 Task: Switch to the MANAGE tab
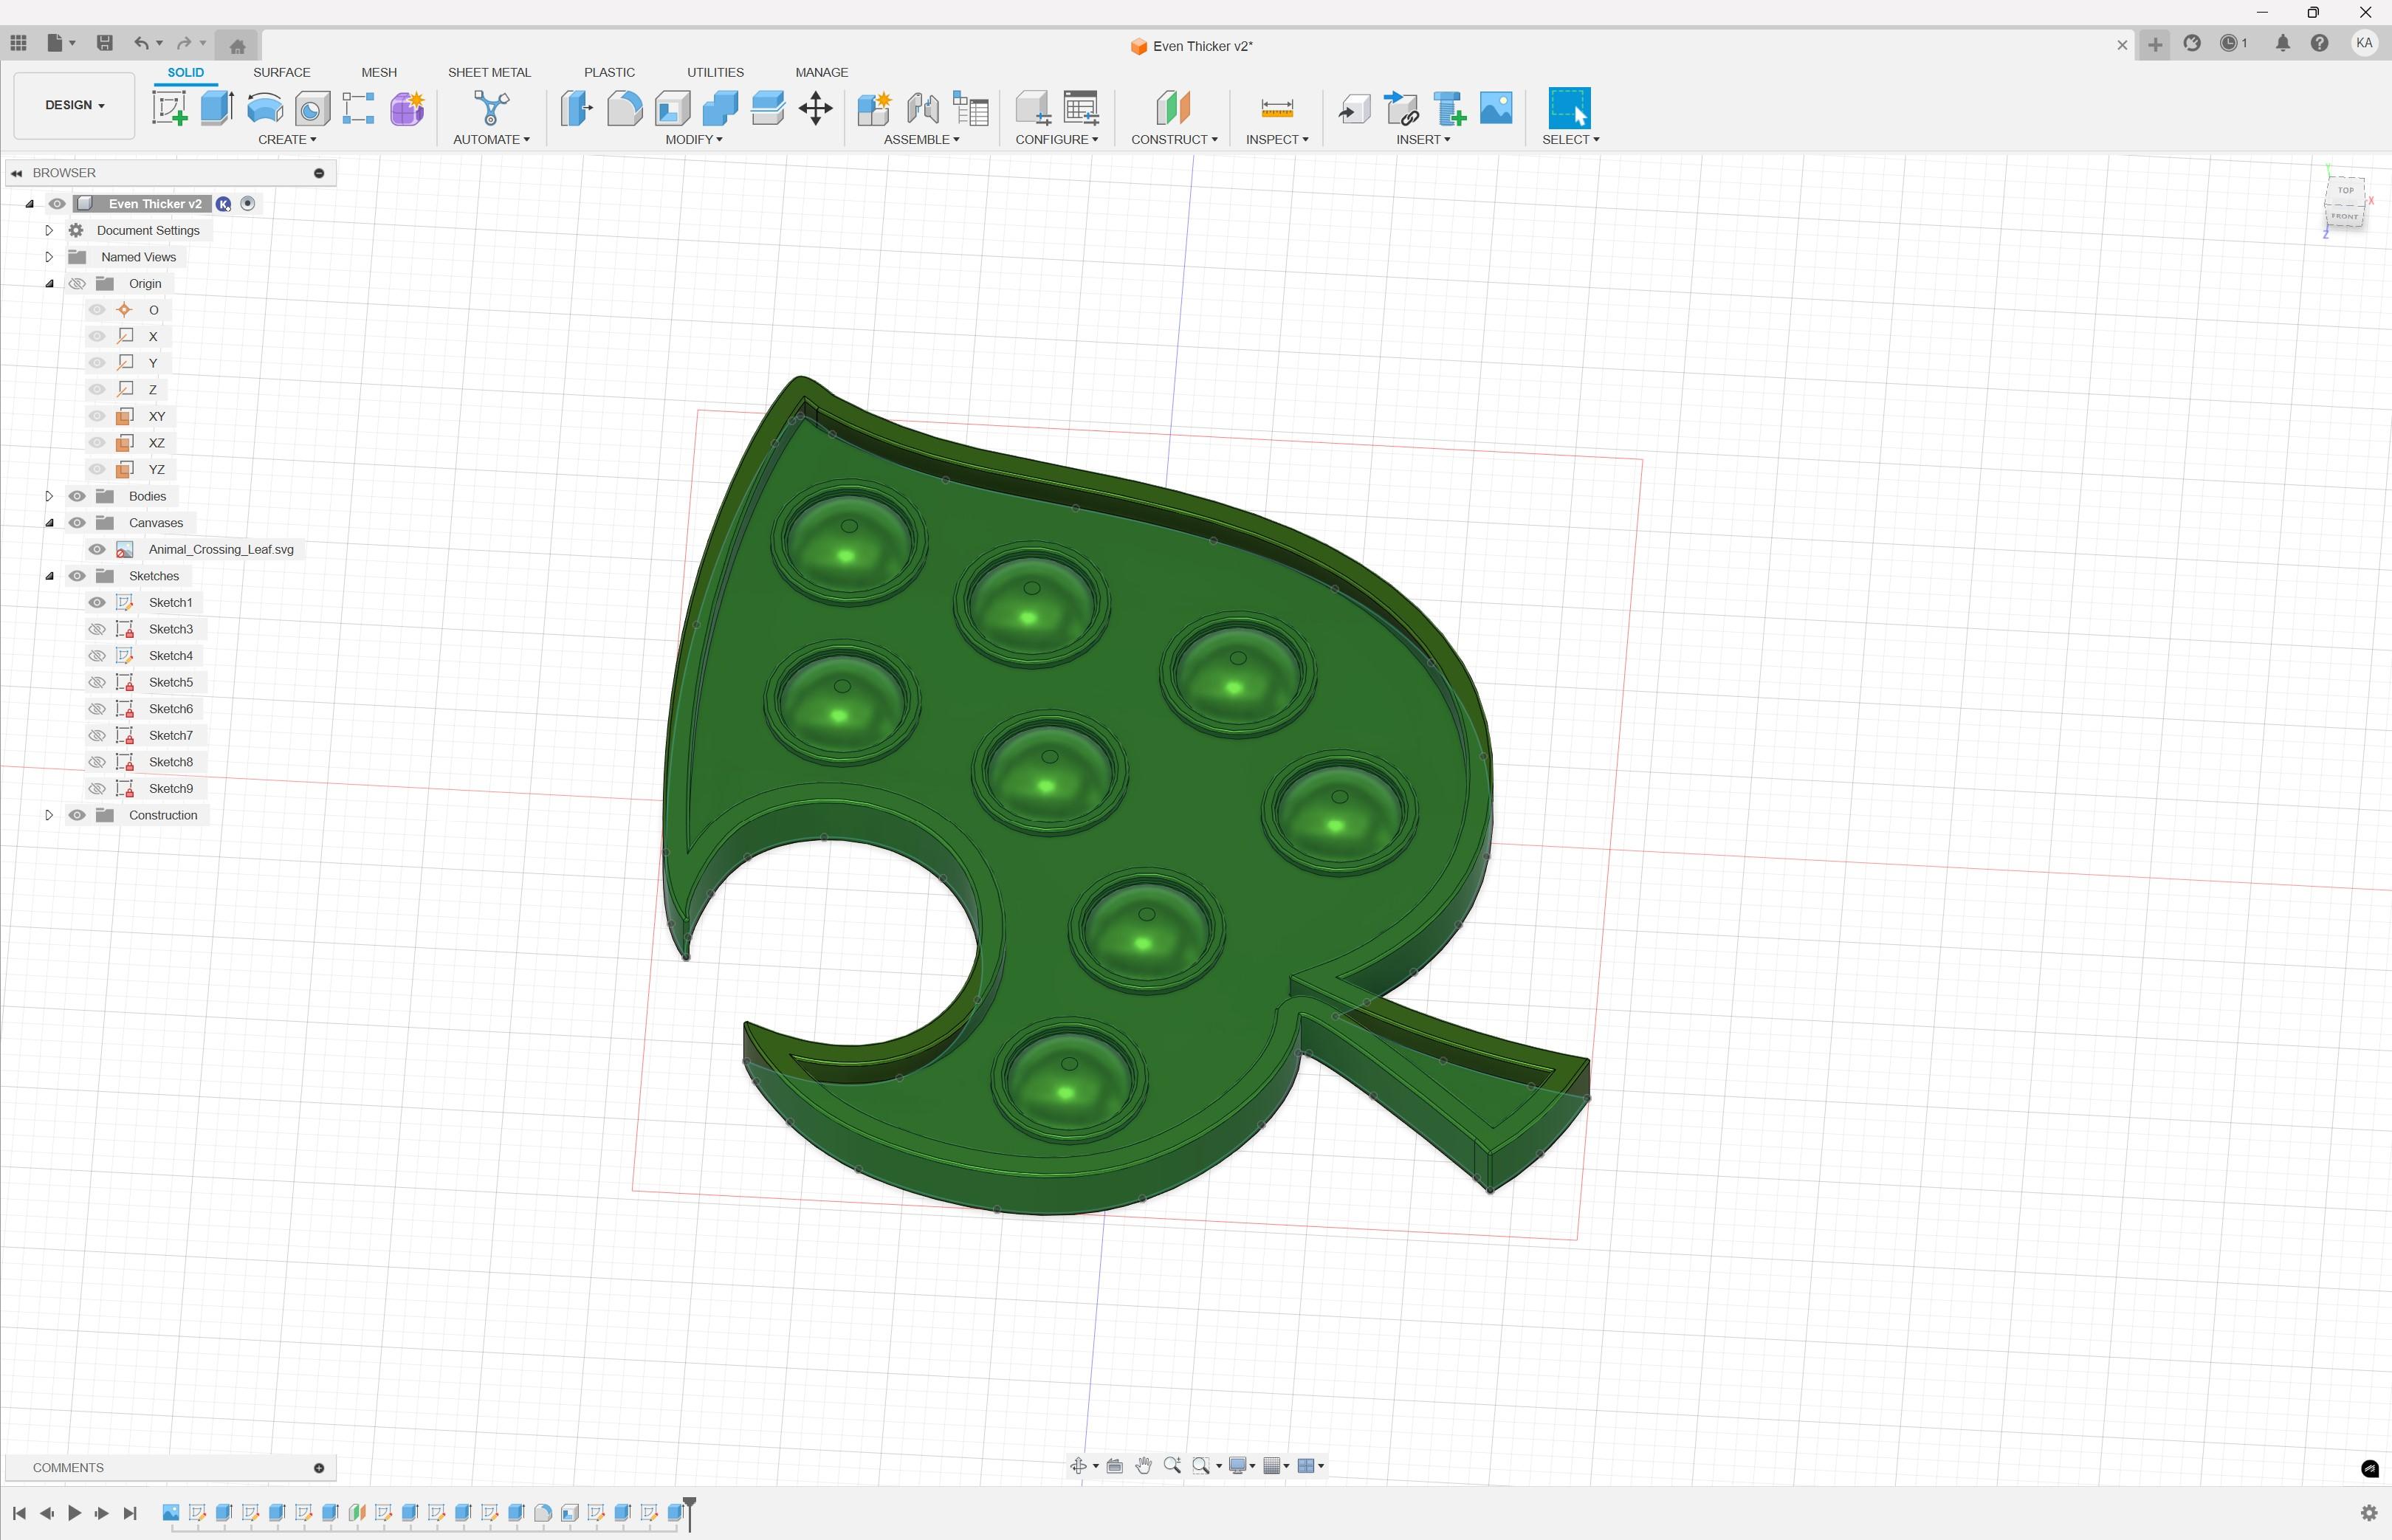(821, 72)
